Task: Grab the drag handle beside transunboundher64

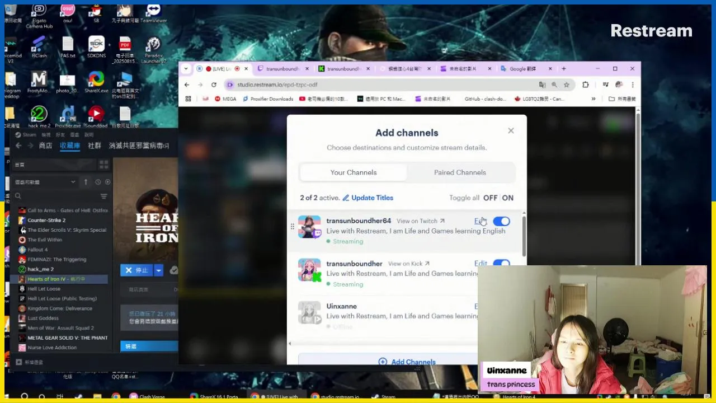Action: 292,227
